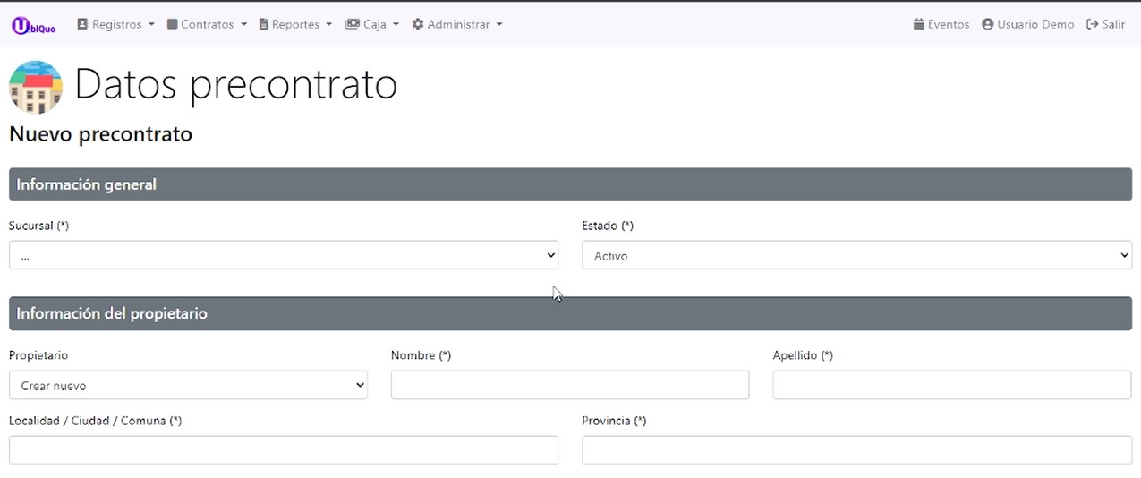Image resolution: width=1141 pixels, height=478 pixels.
Task: Click the Usuario Demo avatar icon
Action: point(988,25)
